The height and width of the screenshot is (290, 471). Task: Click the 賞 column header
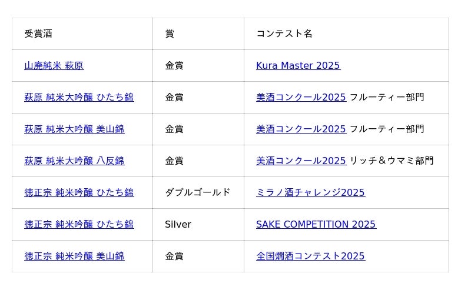pyautogui.click(x=170, y=34)
